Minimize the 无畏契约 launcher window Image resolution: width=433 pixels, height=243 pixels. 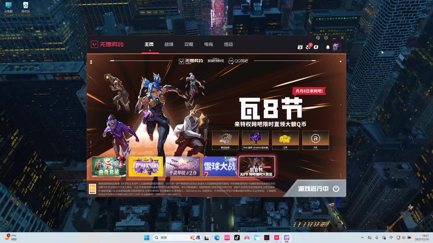click(334, 38)
